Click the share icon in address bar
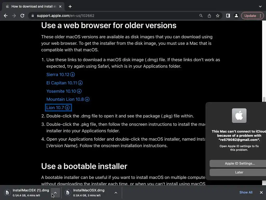 point(209,16)
